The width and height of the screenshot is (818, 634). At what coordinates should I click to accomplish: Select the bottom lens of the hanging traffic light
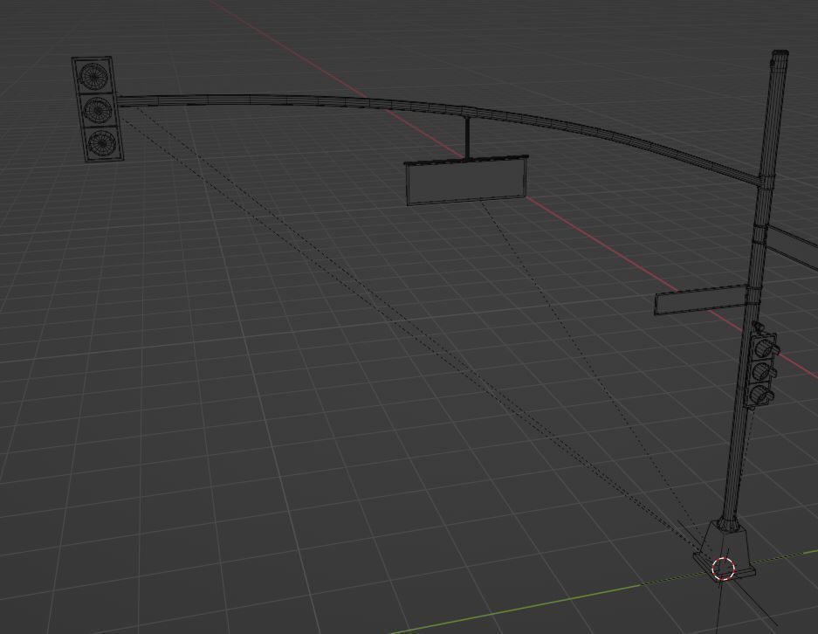click(x=102, y=142)
